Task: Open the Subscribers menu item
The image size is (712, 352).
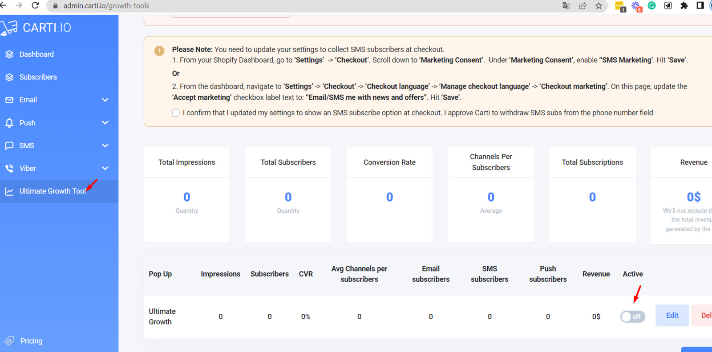Action: point(38,77)
